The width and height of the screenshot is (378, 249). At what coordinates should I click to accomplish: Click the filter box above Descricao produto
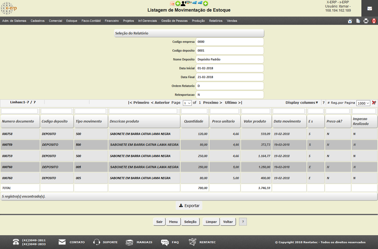(143, 111)
